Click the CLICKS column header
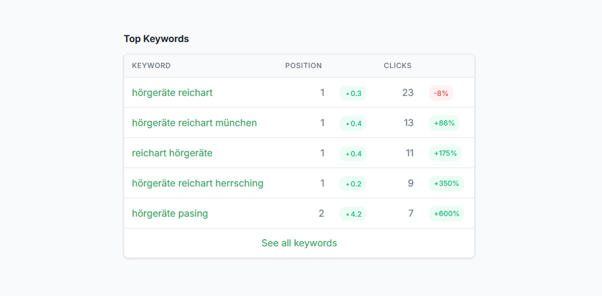The image size is (602, 296). 397,66
